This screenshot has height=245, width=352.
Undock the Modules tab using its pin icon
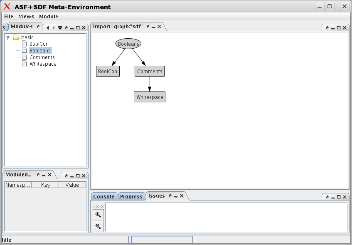38,27
